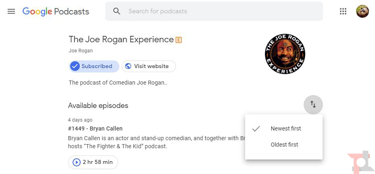This screenshot has height=174, width=375.
Task: Click the Joe Rogan Experience cover art
Action: (x=285, y=54)
